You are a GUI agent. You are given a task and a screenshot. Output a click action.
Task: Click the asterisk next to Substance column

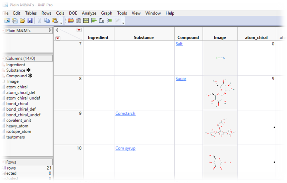click(28, 70)
